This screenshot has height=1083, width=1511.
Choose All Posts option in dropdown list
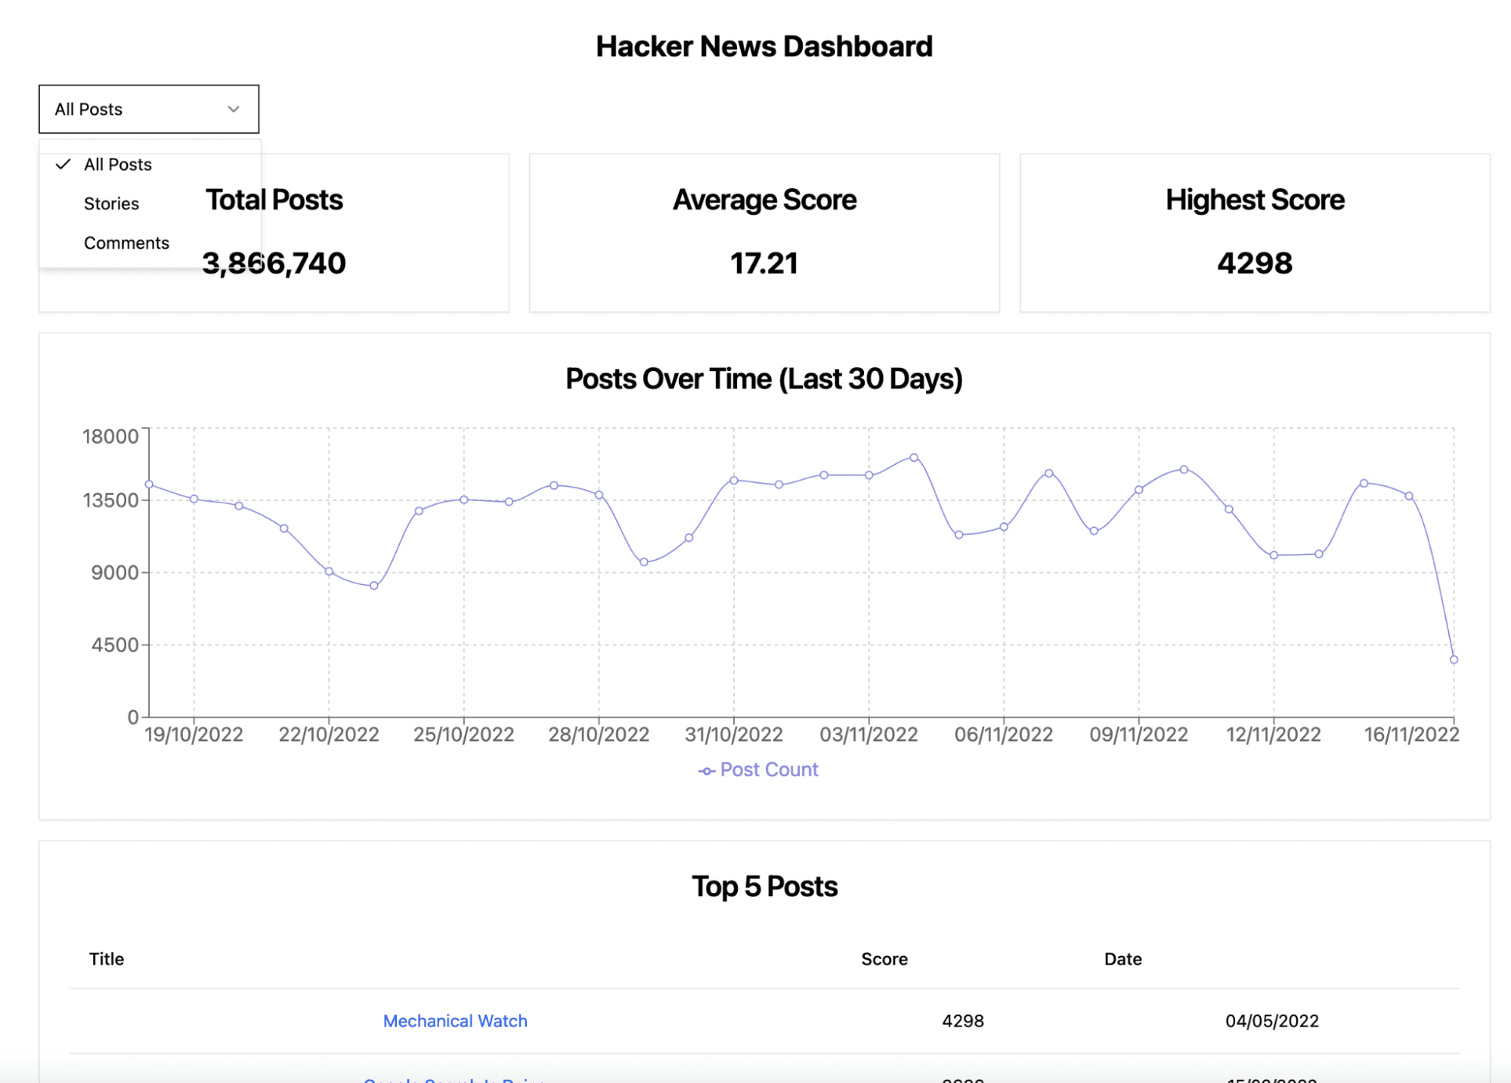pyautogui.click(x=118, y=164)
